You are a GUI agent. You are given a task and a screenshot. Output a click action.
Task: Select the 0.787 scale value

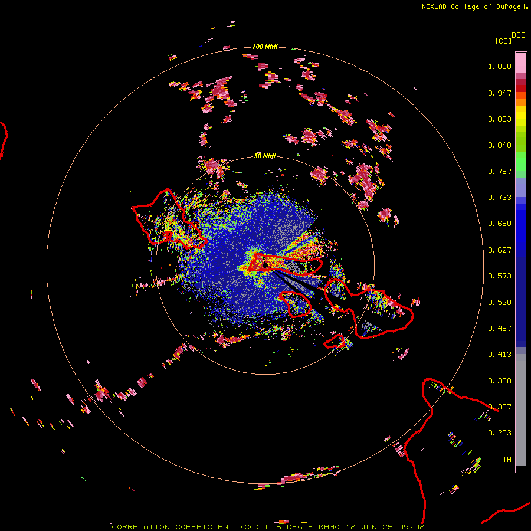pos(500,171)
